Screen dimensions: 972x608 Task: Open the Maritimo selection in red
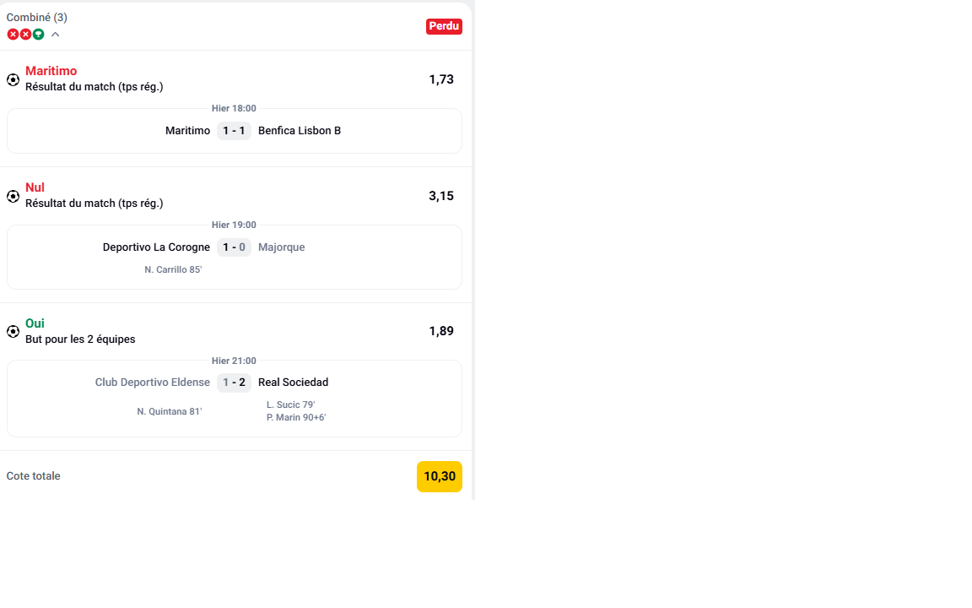(51, 71)
